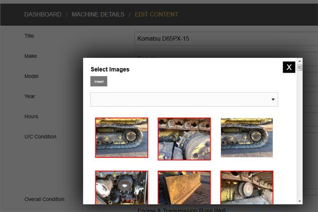318x212 pixels.
Task: Open MACHINE DETAILS breadcrumb link
Action: tap(98, 14)
